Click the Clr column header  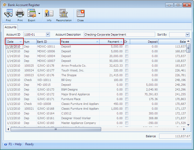(127, 42)
